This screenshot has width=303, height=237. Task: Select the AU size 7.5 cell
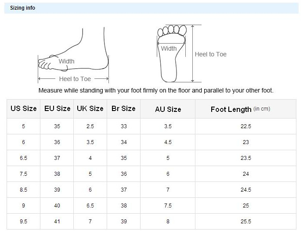point(168,206)
